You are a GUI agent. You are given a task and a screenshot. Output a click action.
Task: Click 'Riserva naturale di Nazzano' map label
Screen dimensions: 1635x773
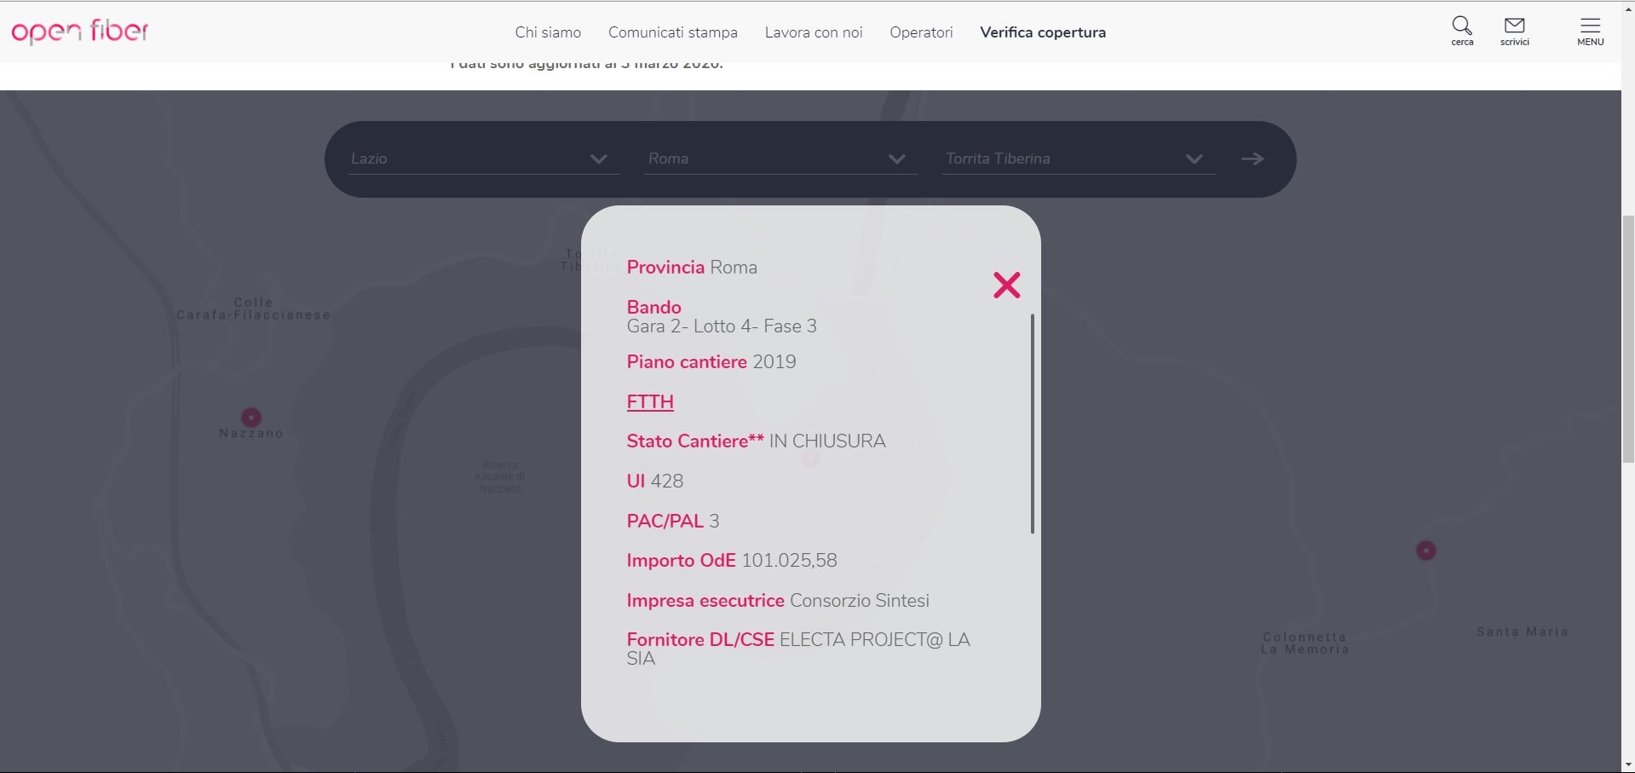[500, 476]
